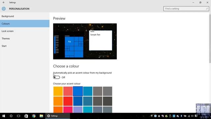Viewport: 211px width, 119px height.
Task: Click the 'Choose a colour' heading
Action: 66,66
